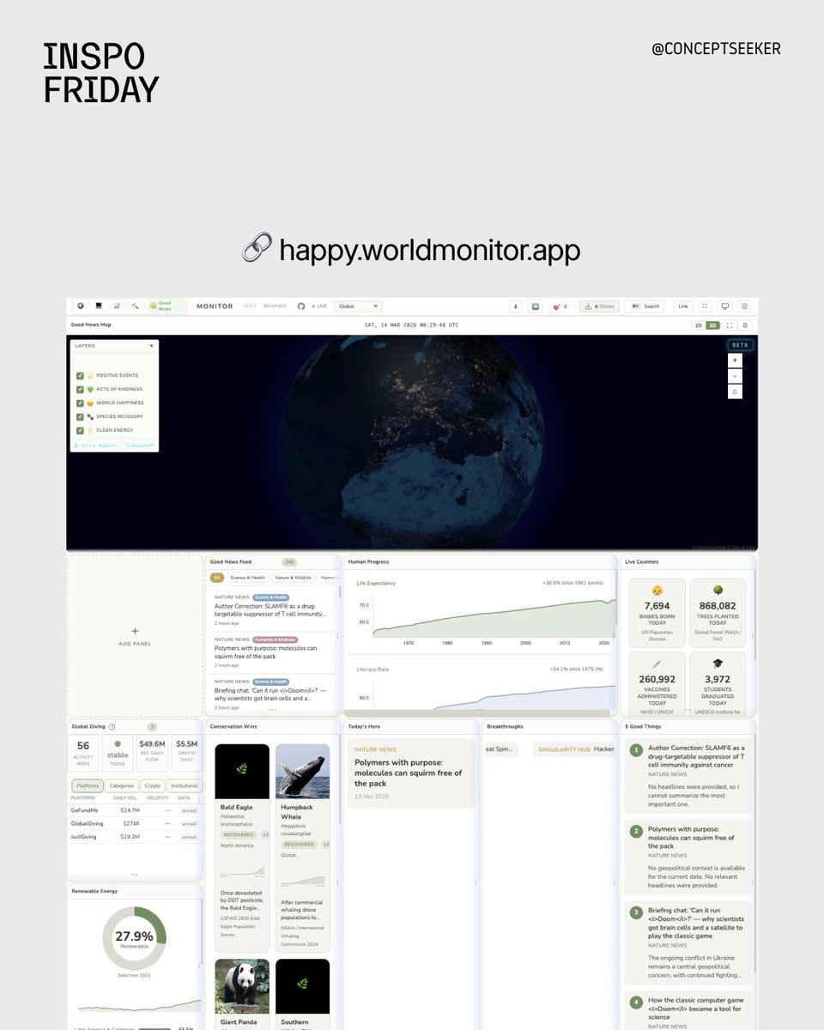Switch the map to 3D view
Image resolution: width=824 pixels, height=1030 pixels.
click(x=712, y=325)
